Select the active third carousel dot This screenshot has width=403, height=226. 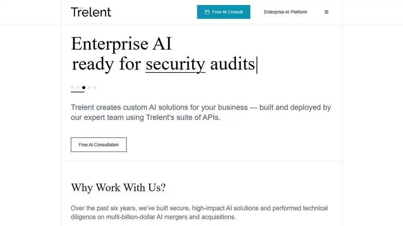[x=84, y=87]
